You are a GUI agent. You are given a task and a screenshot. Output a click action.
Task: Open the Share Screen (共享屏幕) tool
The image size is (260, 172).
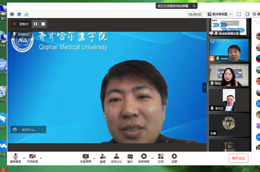pyautogui.click(x=85, y=158)
